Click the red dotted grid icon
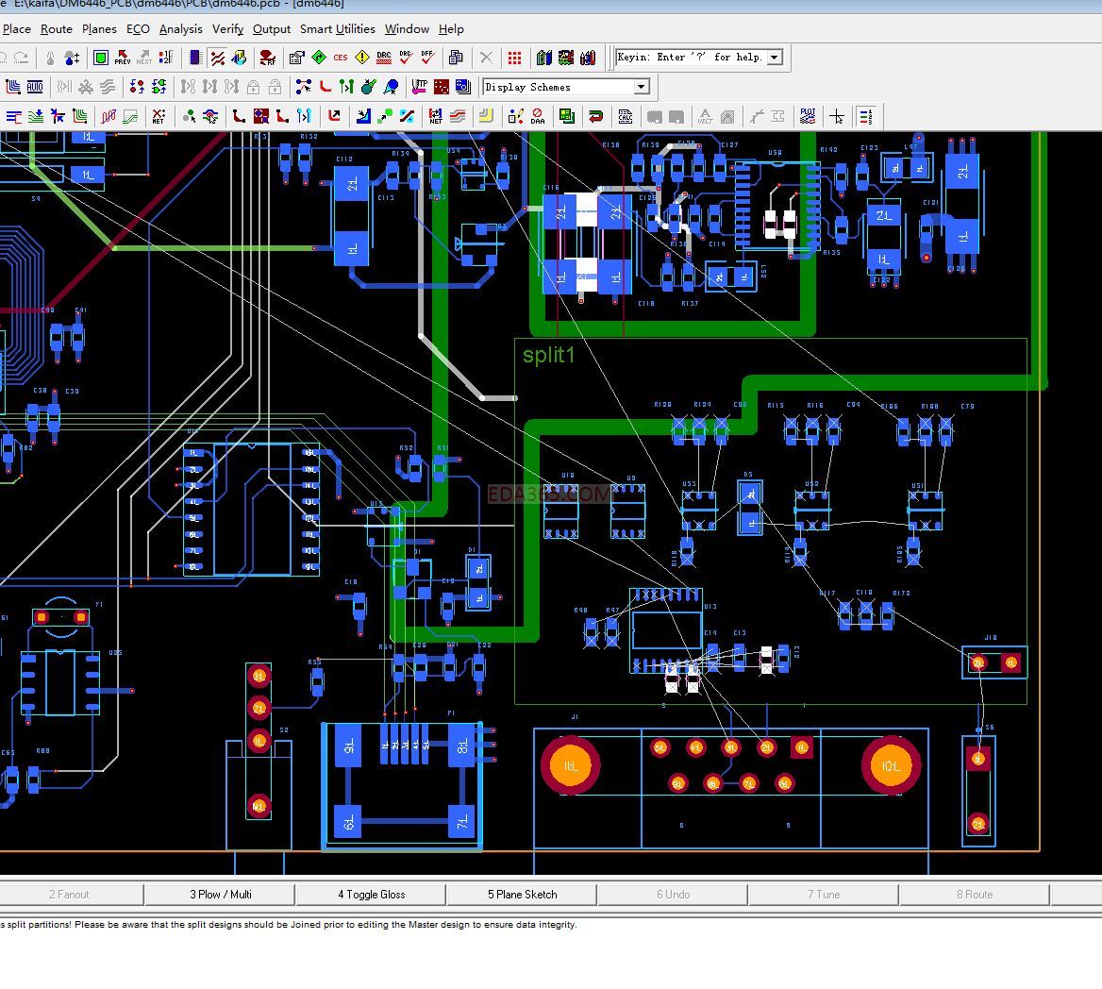Image resolution: width=1102 pixels, height=989 pixels. [514, 58]
